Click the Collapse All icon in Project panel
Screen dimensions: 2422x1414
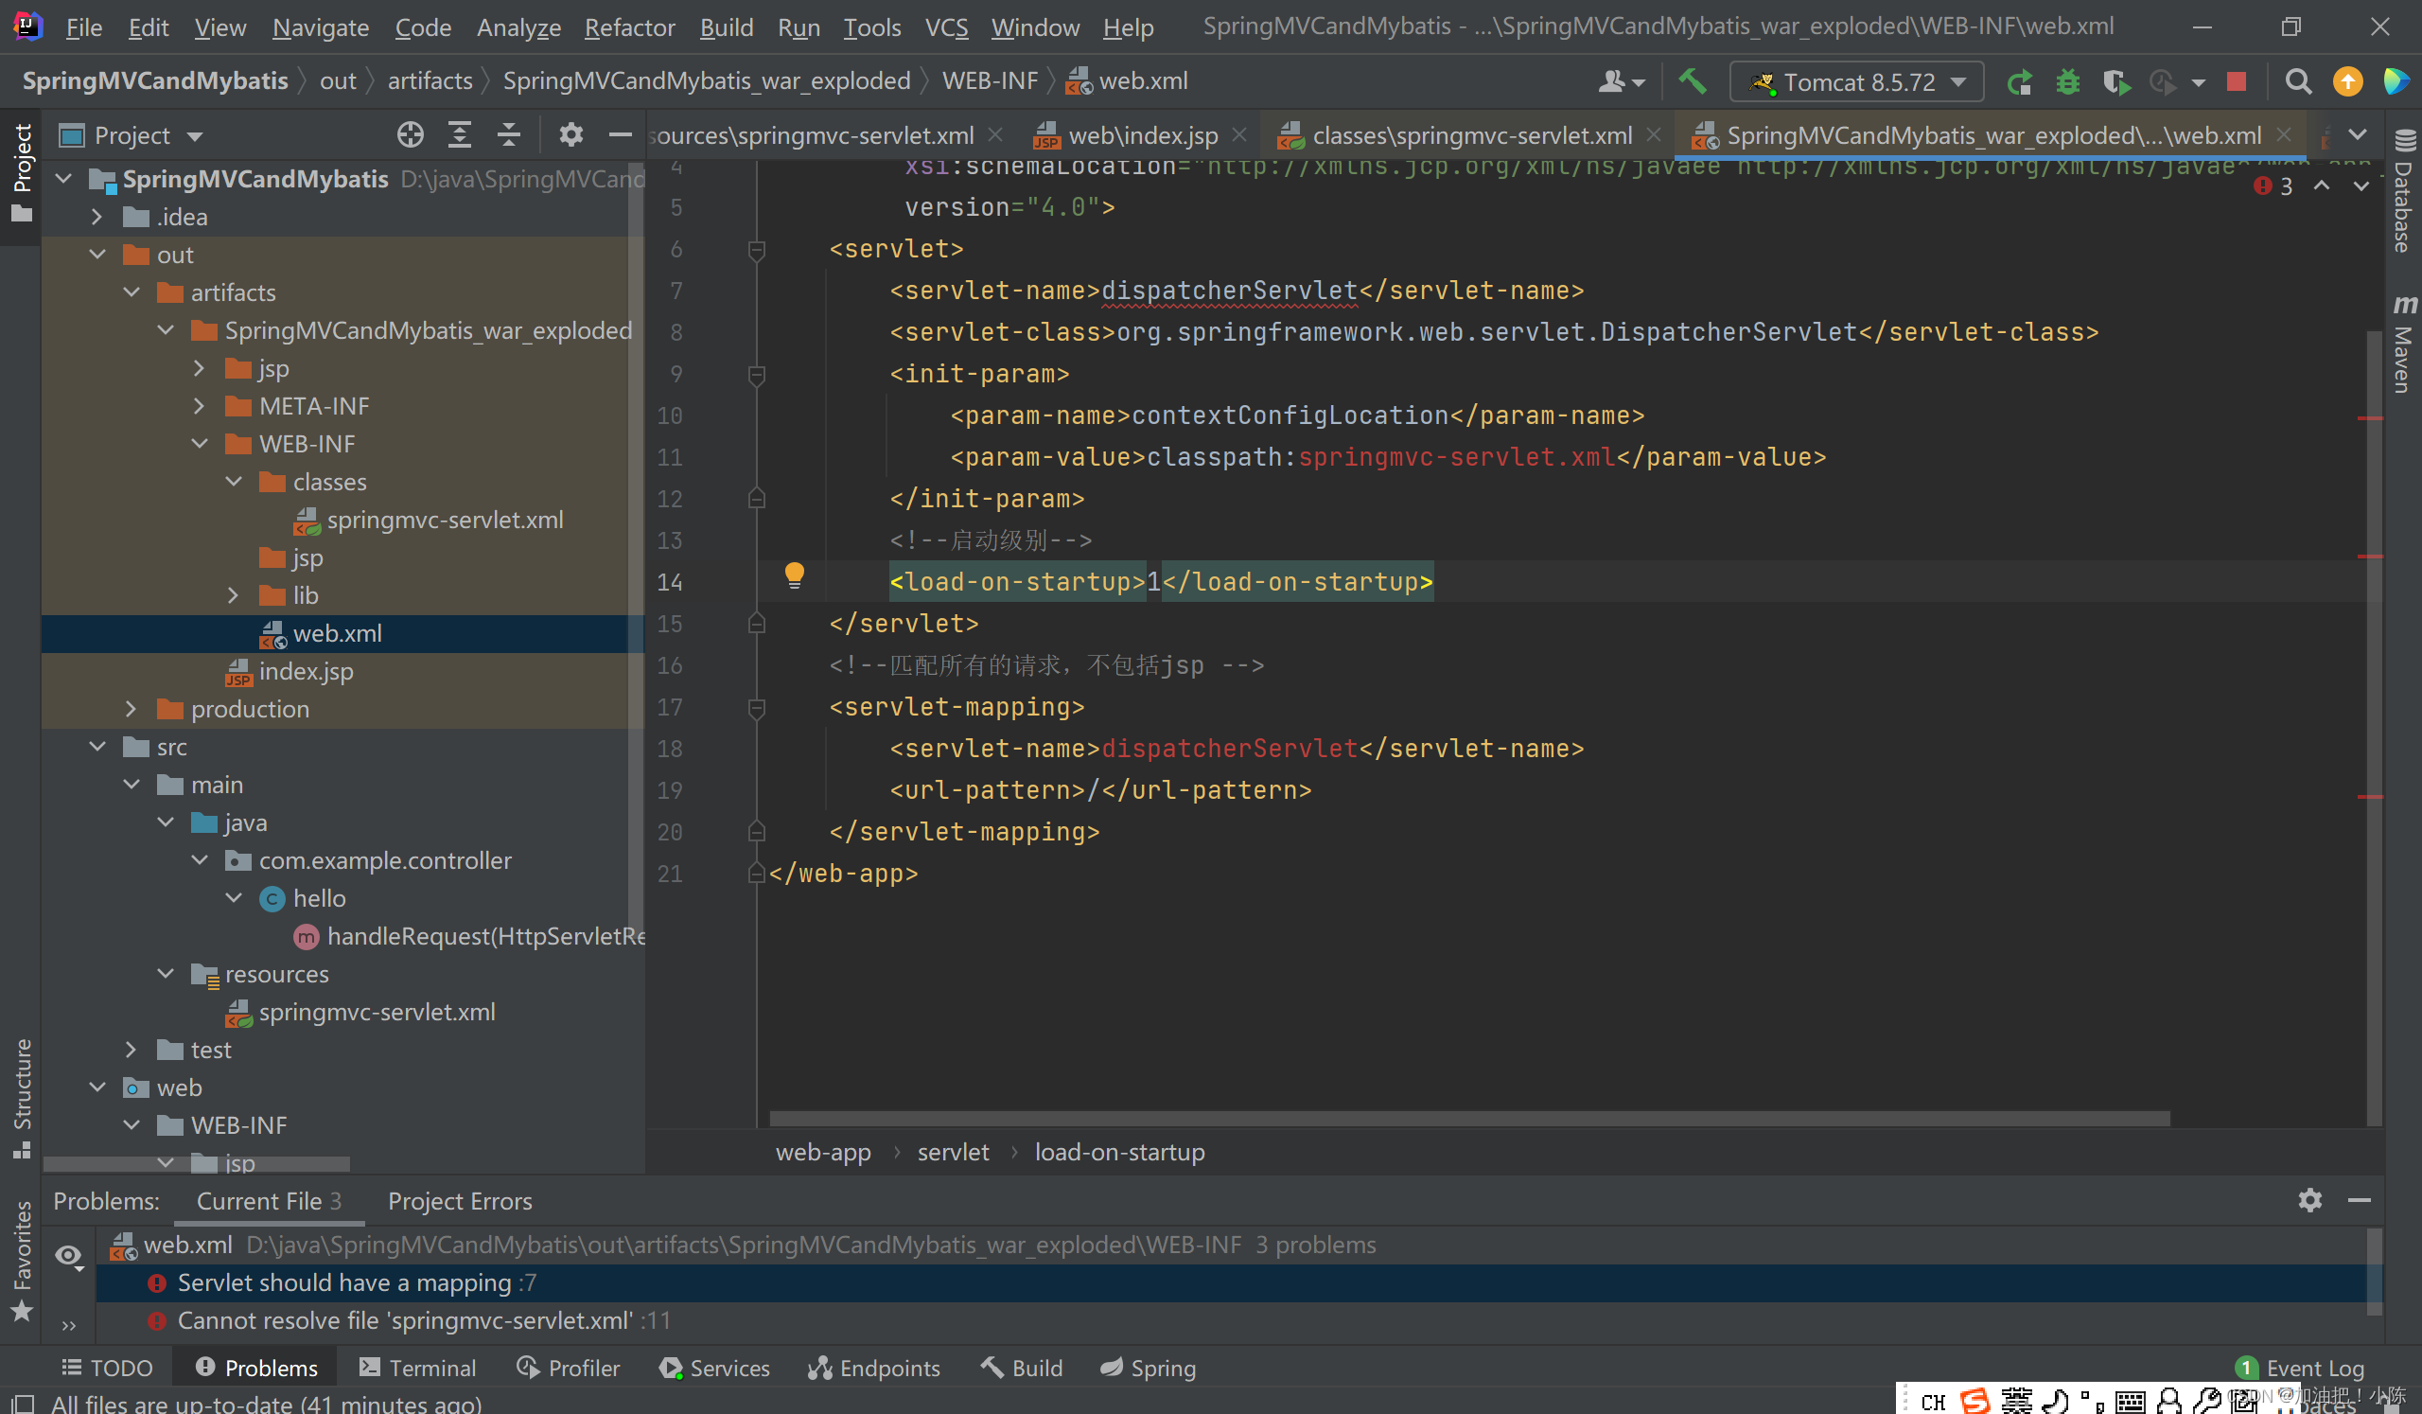coord(508,135)
